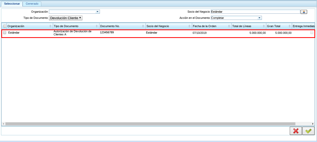
Task: Open the Organización dropdown
Action: click(97, 12)
